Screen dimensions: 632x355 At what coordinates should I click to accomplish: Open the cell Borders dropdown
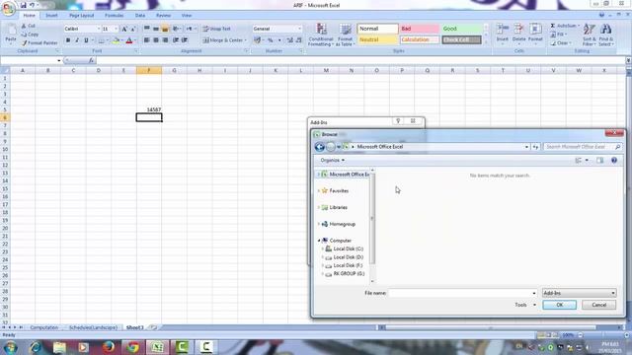(x=108, y=40)
